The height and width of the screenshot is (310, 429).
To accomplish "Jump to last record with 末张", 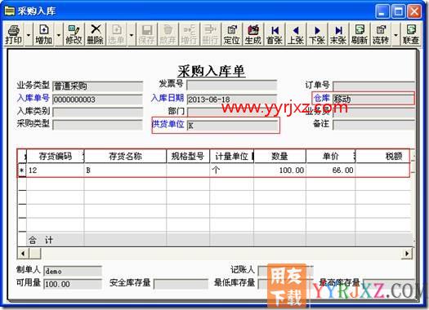I will tap(338, 34).
